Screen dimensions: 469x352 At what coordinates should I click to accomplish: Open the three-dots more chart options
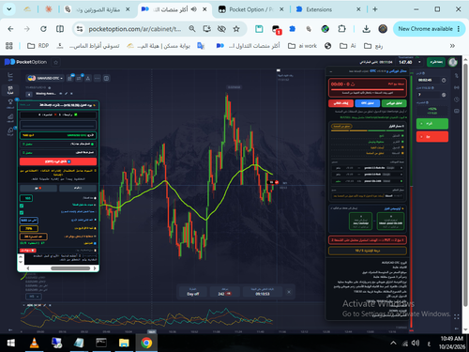98,78
